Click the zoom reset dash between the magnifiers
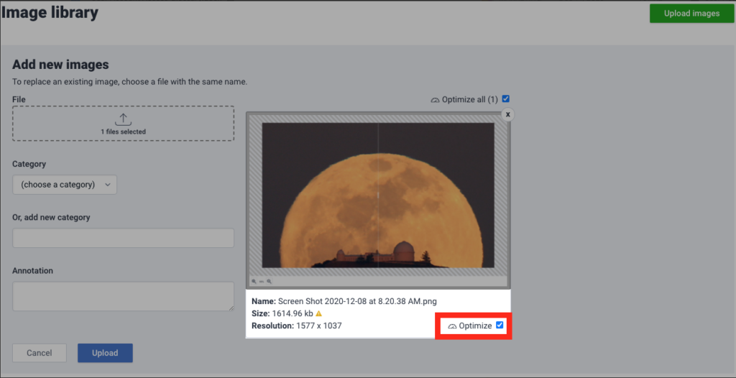736x378 pixels. (x=262, y=282)
